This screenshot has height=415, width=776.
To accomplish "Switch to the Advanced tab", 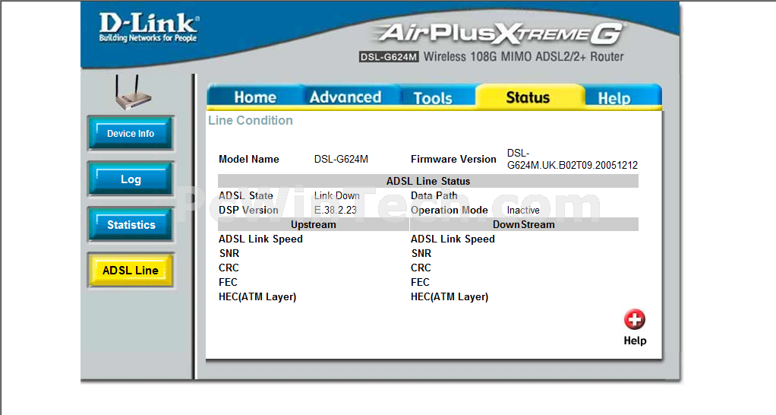I will pos(345,97).
